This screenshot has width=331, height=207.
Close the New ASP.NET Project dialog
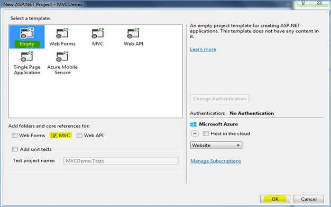pyautogui.click(x=319, y=3)
